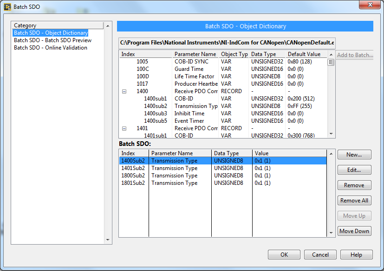This screenshot has height=271, width=384.
Task: Click value 0x1 (1) in 1801Sub2 row
Action: (x=262, y=183)
